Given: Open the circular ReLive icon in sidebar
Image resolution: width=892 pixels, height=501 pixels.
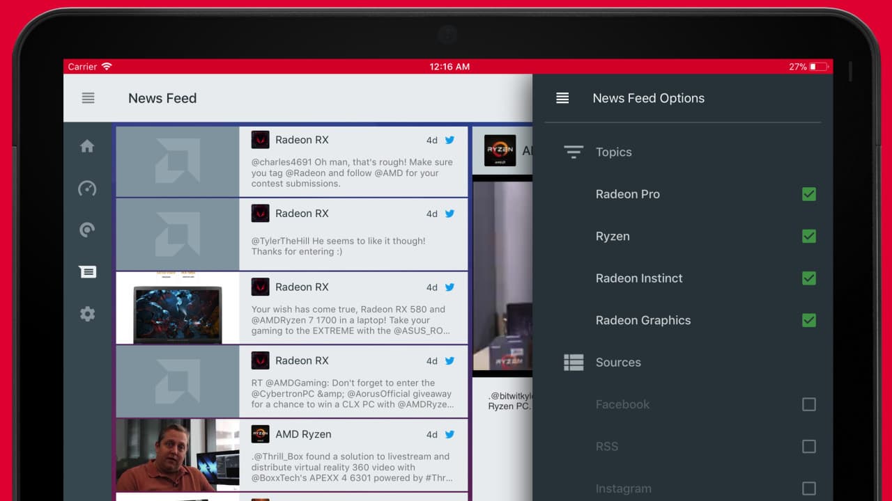Looking at the screenshot, I should click(87, 230).
